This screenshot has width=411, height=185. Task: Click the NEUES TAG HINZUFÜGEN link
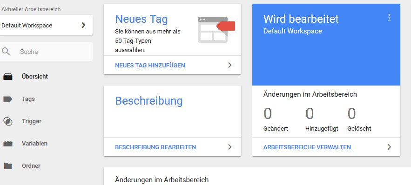150,66
